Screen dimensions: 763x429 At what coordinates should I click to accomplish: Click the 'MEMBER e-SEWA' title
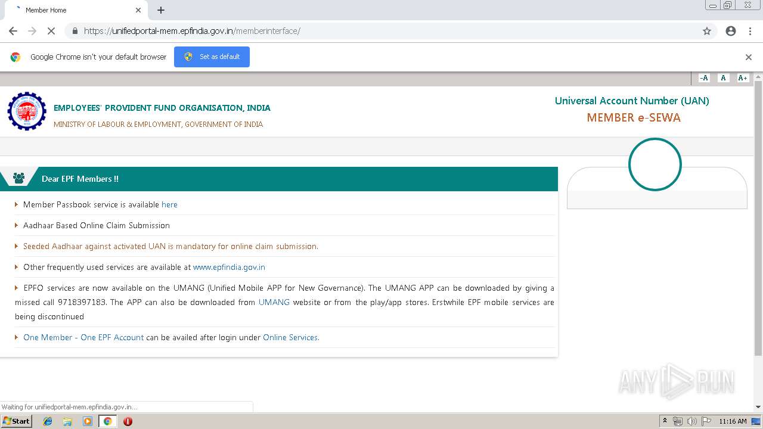click(634, 117)
